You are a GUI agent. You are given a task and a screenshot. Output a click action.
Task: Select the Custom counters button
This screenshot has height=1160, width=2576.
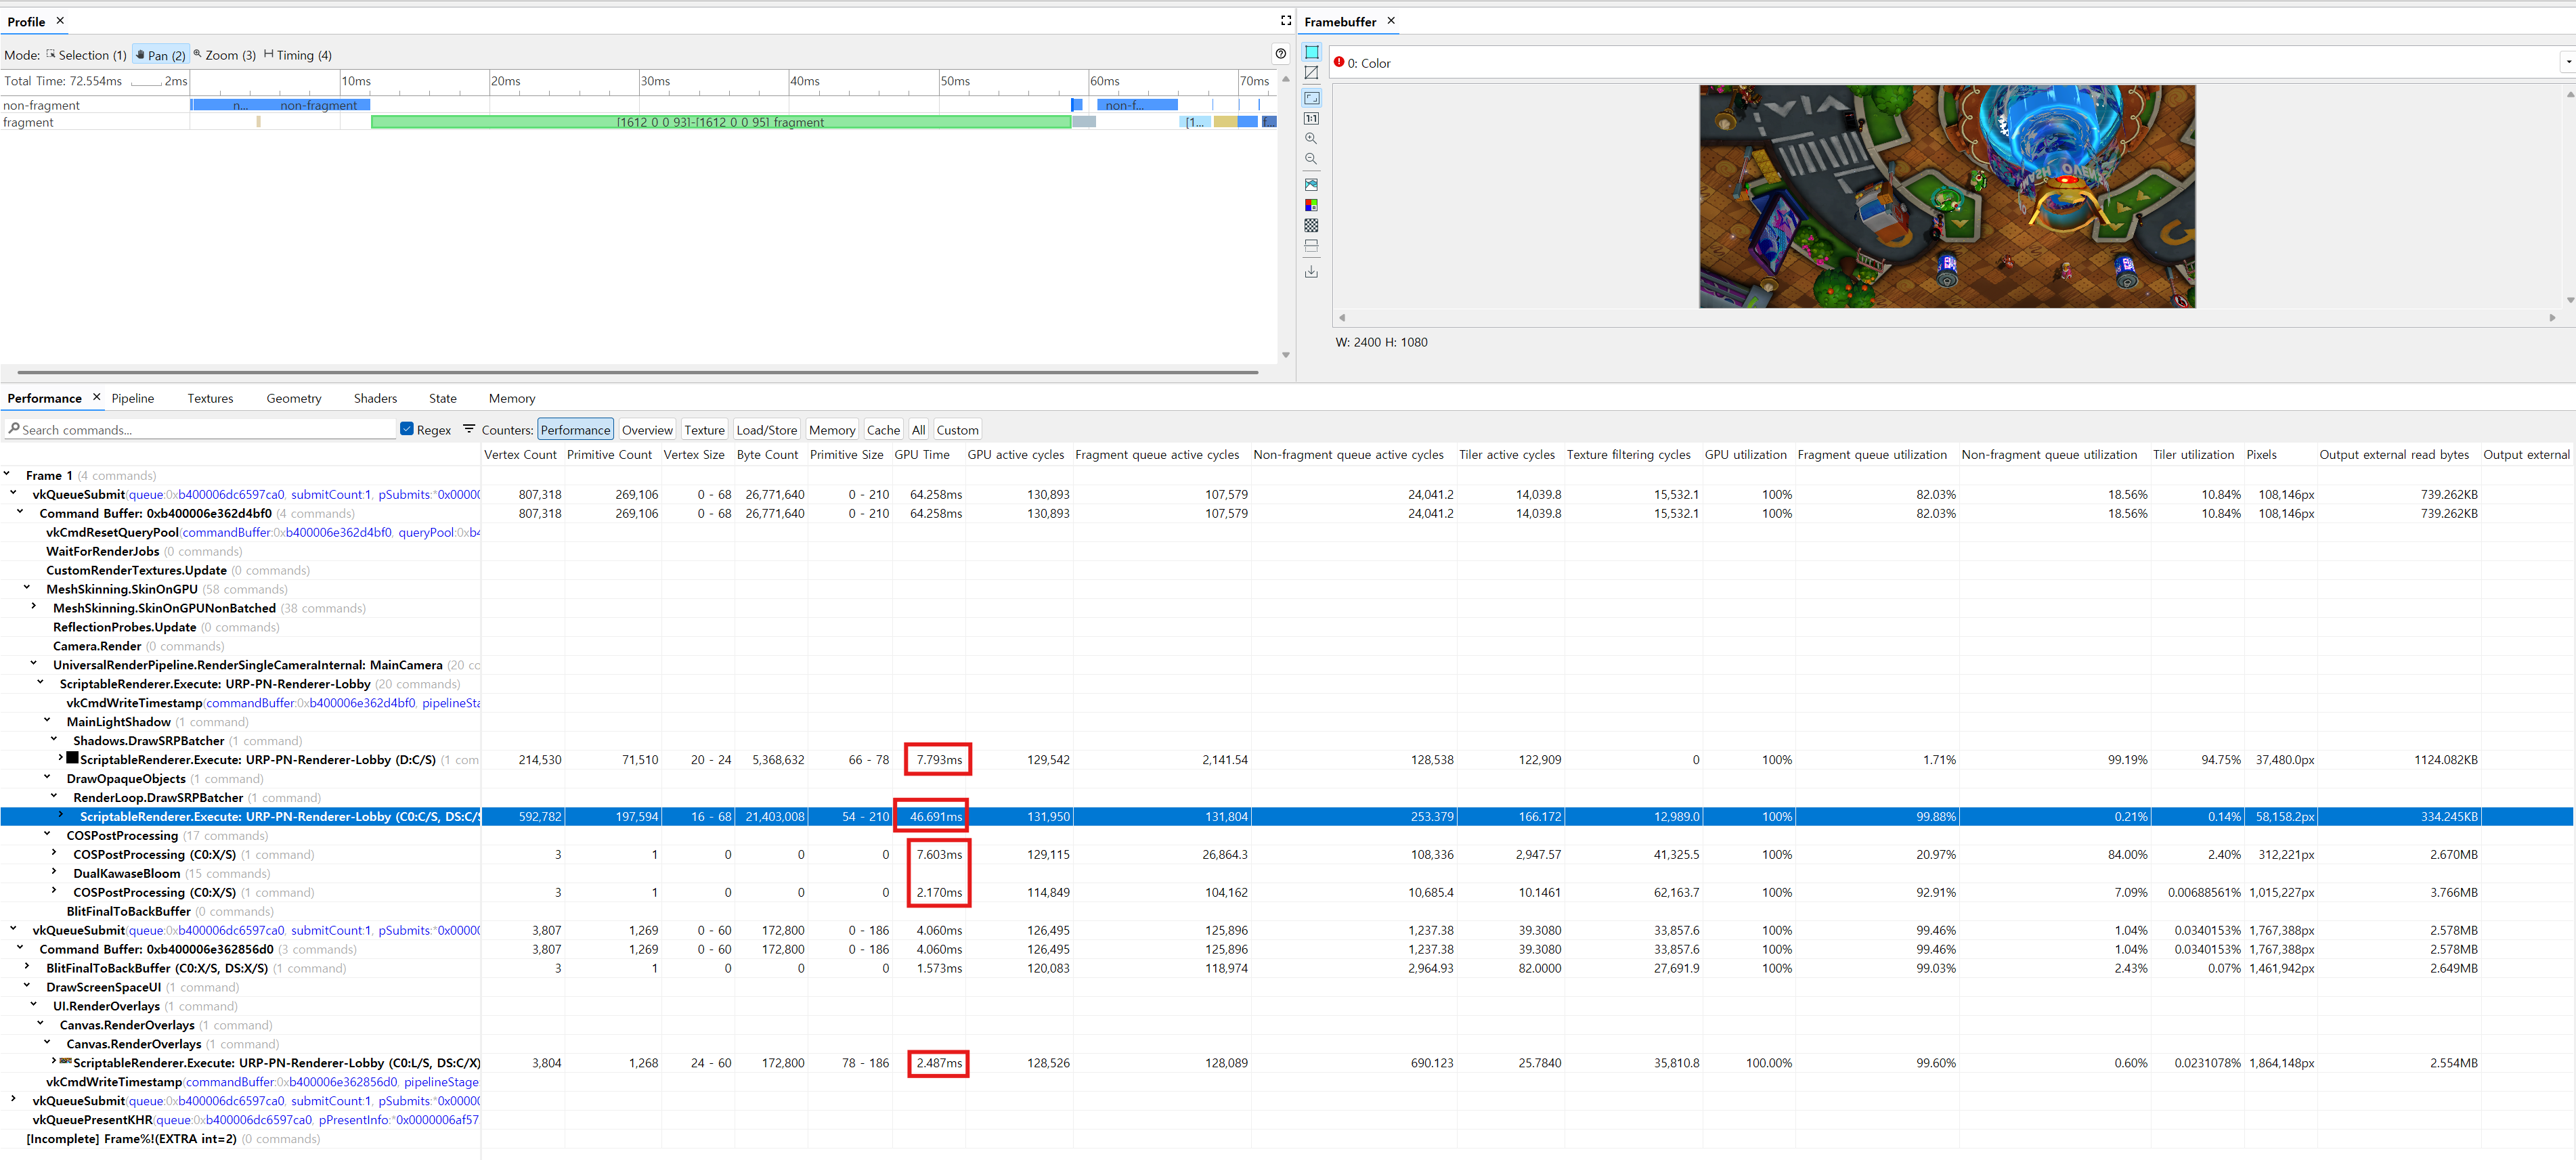957,430
